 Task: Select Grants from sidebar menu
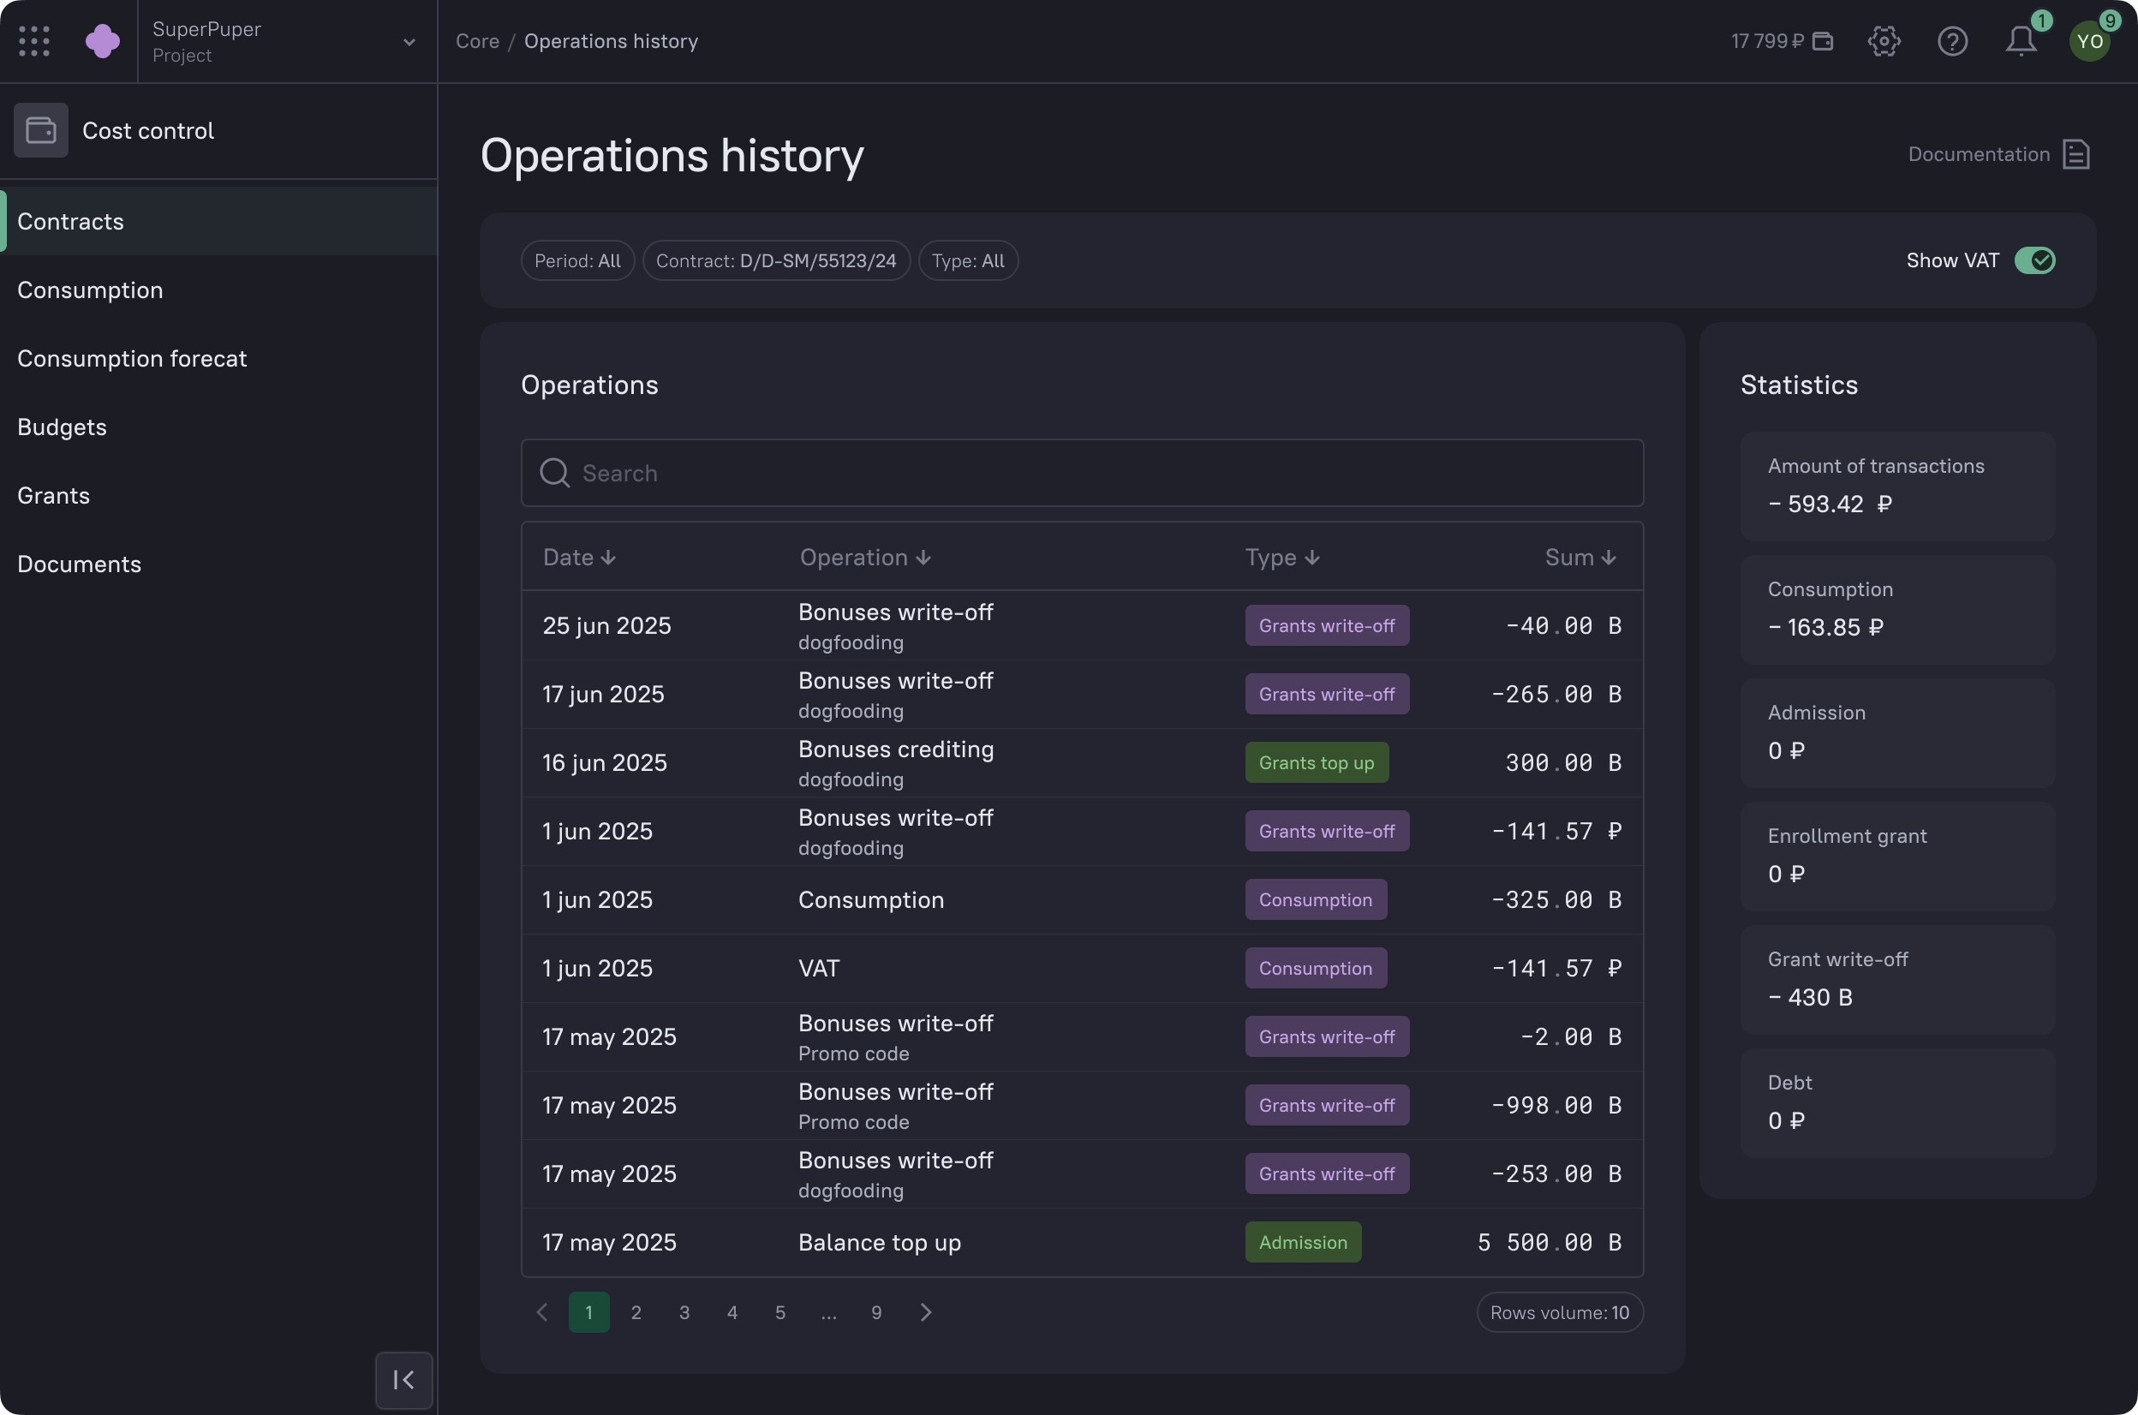[x=54, y=495]
